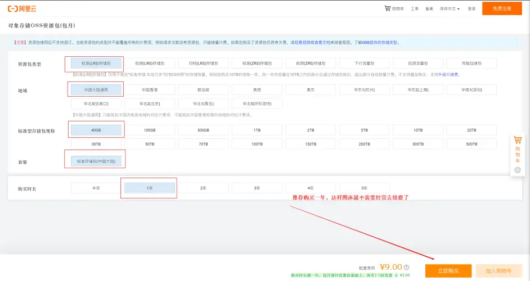Open the OSS提供的存储类型 link
The image size is (530, 281).
(380, 43)
